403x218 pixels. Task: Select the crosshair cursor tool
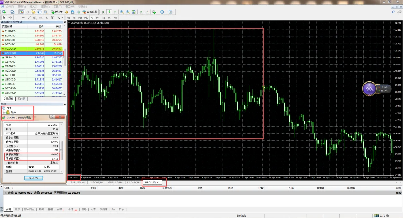click(x=10, y=17)
